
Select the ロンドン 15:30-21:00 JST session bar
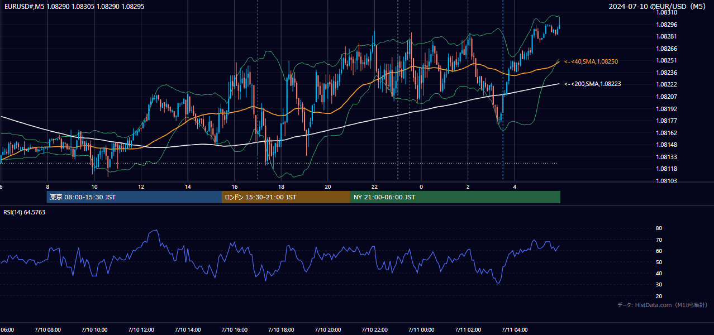[286, 197]
